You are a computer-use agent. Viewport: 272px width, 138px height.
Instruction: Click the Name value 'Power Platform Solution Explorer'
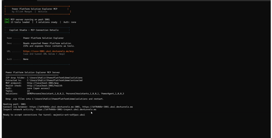pos(43,38)
